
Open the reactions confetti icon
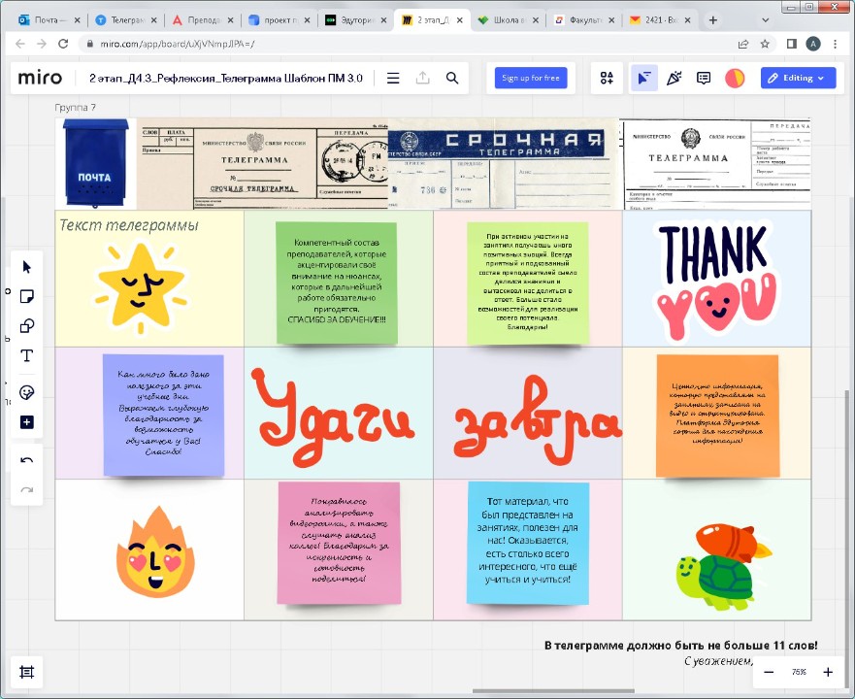pyautogui.click(x=674, y=79)
